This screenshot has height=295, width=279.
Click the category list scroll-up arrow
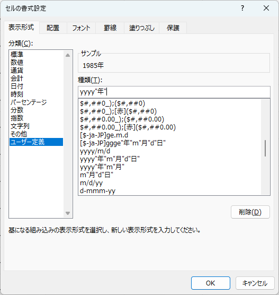click(x=68, y=55)
